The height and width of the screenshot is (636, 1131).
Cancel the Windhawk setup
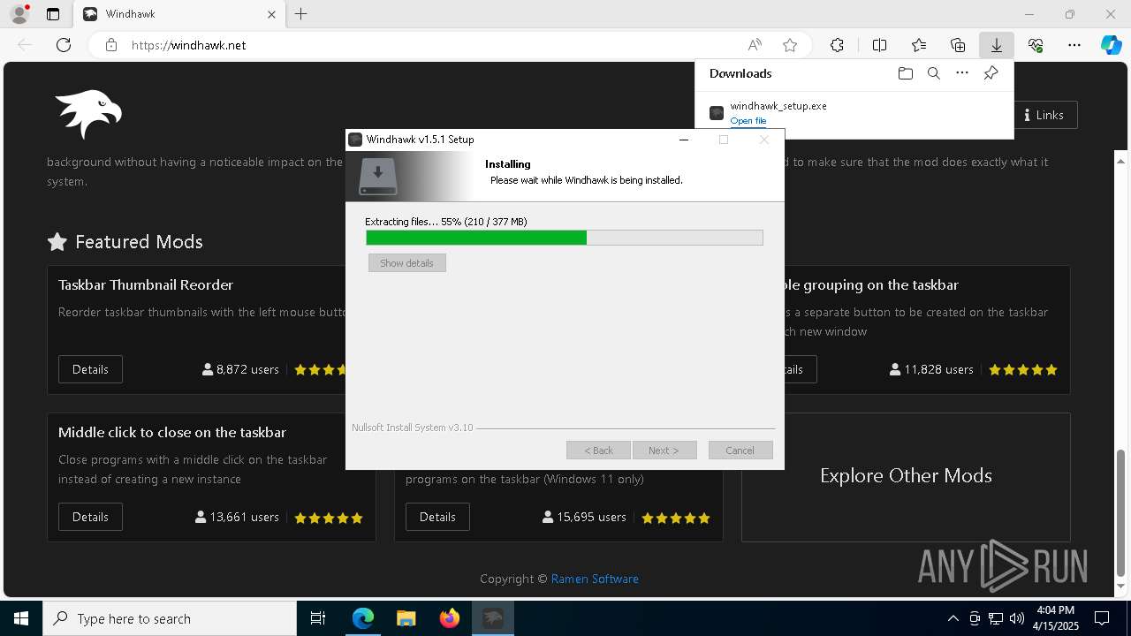740,450
